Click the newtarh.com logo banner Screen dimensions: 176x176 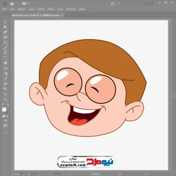[x=86, y=161]
